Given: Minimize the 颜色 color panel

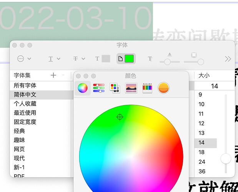Looking at the screenshot, I should 86,76.
